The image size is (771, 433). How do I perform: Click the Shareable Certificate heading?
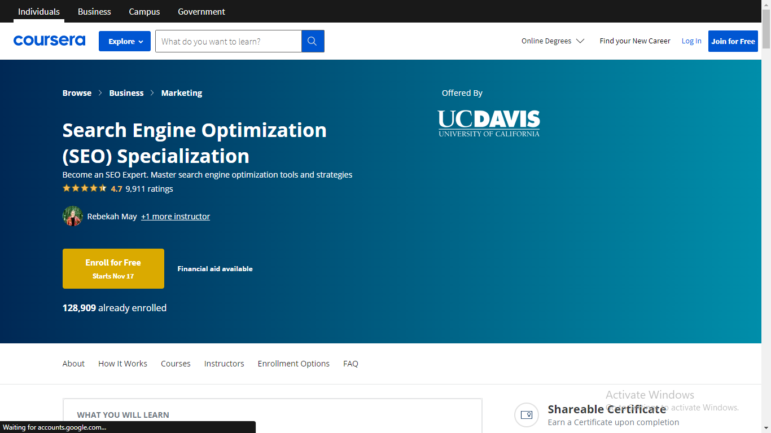(607, 409)
